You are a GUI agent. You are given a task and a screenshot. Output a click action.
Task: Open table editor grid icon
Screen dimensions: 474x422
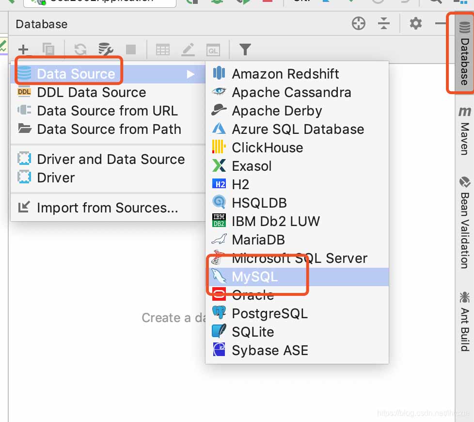tap(163, 49)
